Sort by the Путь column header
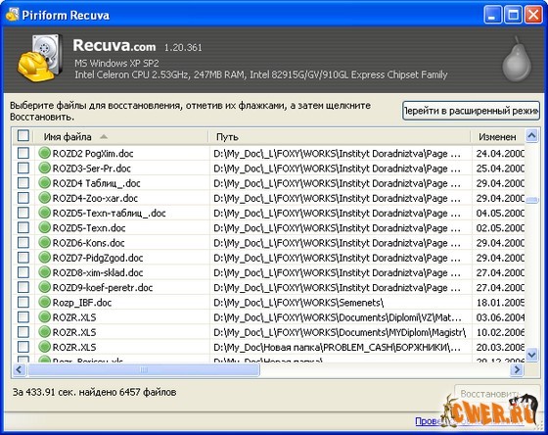548x435 pixels. point(340,137)
